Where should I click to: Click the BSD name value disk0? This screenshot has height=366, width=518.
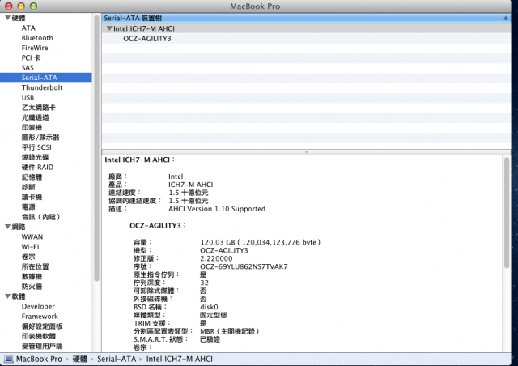tap(209, 307)
